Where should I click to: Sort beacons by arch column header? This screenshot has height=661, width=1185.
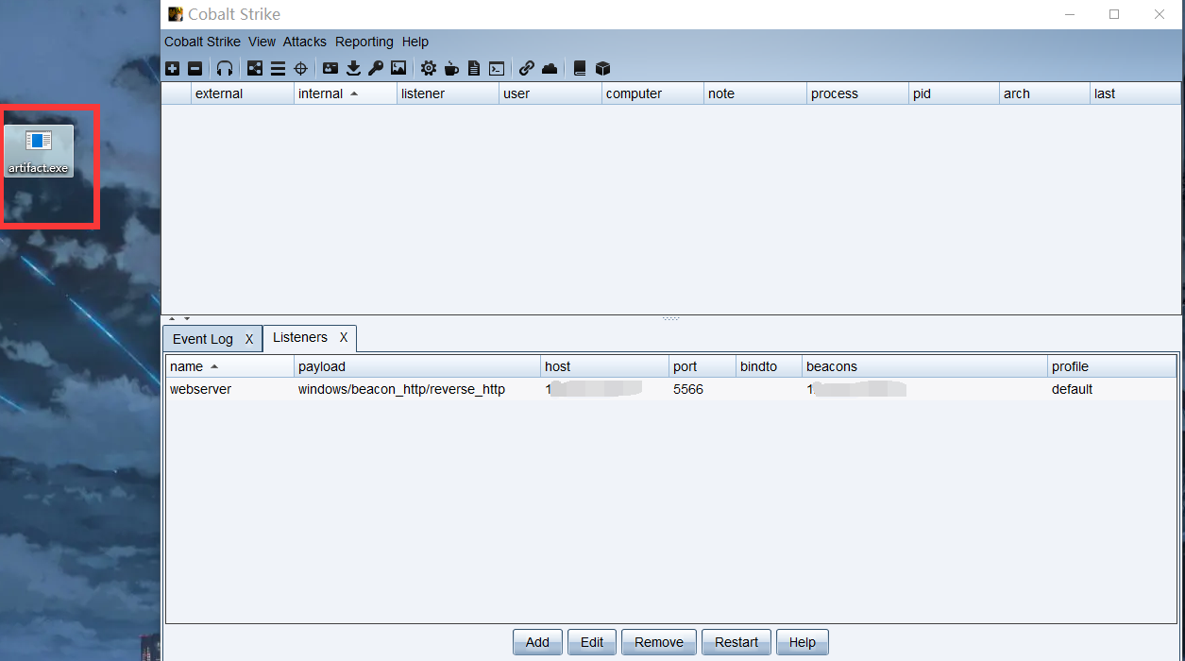(1044, 93)
